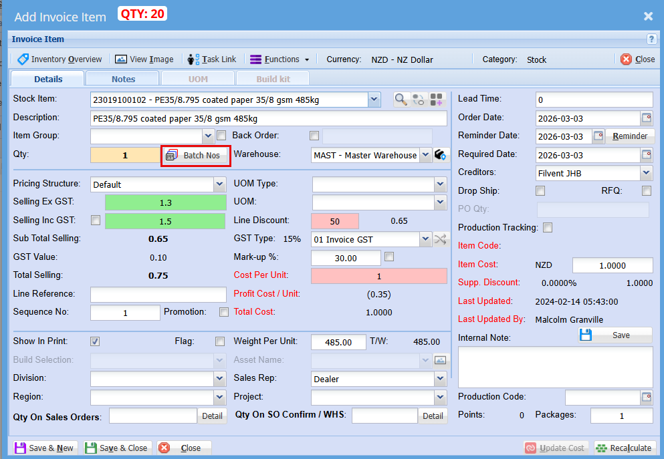664x459 pixels.
Task: Expand the Pricing Structure dropdown
Action: [219, 184]
